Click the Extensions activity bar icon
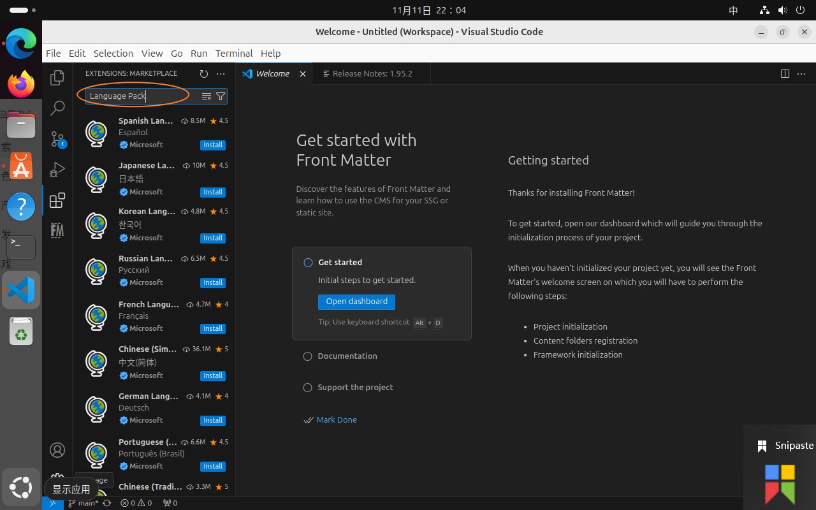The image size is (816, 510). [57, 200]
